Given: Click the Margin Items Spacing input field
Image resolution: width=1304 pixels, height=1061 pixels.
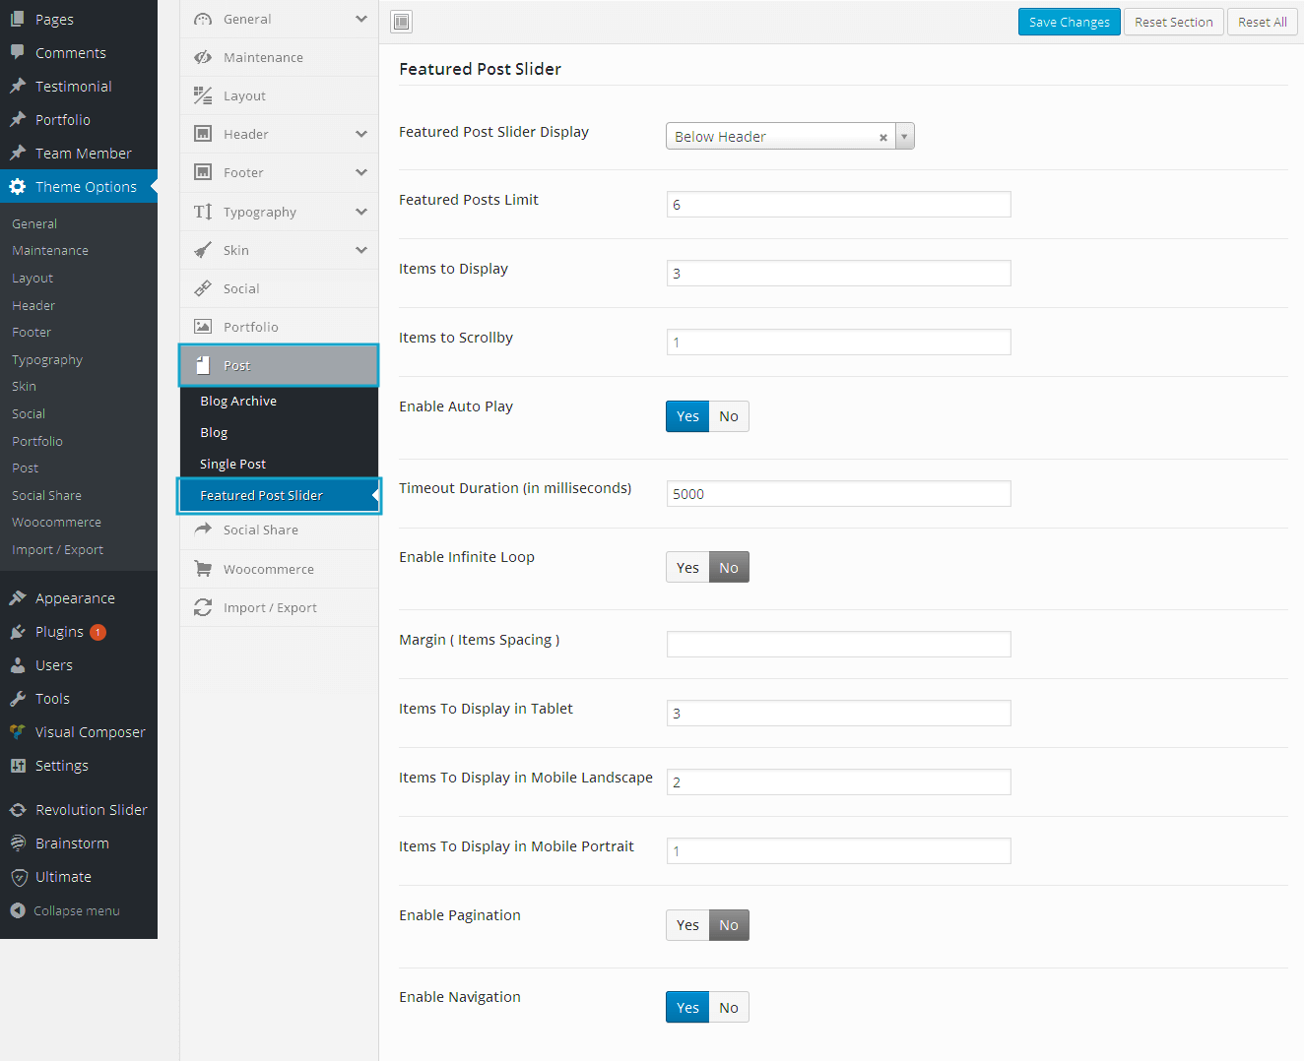Looking at the screenshot, I should pos(838,644).
